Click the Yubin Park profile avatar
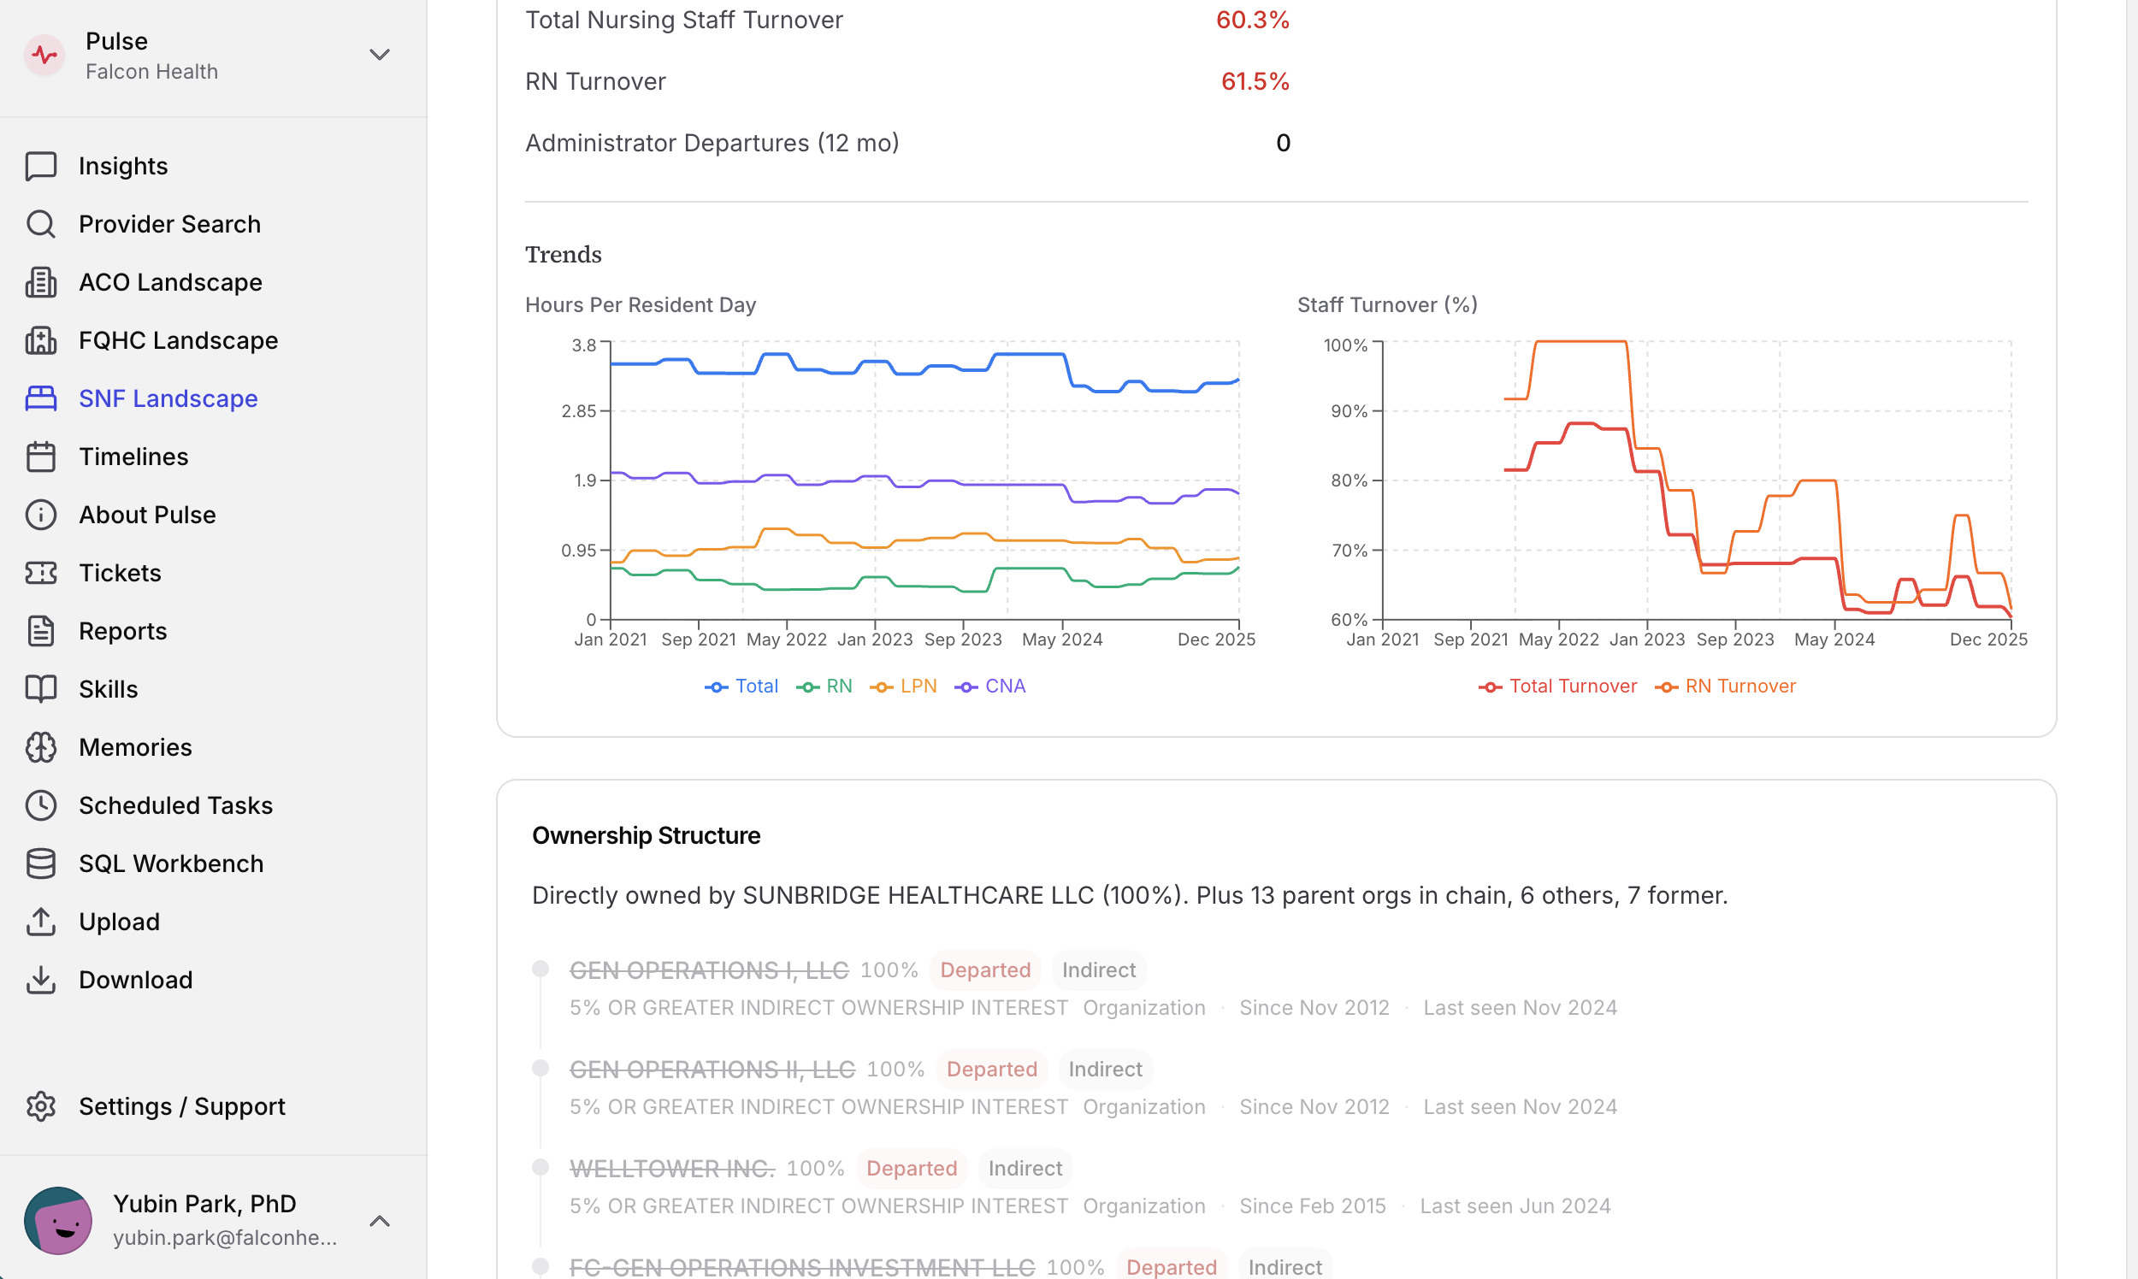This screenshot has height=1279, width=2138. 58,1221
